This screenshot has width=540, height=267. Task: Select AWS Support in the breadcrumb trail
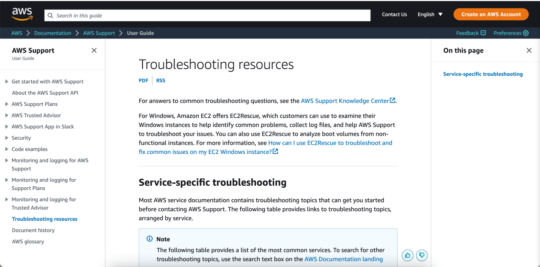pyautogui.click(x=99, y=33)
